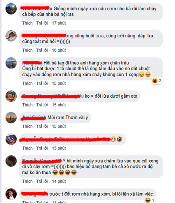Like the comment posted 17 phút ago
This screenshot has height=204, width=175.
(x=27, y=23)
